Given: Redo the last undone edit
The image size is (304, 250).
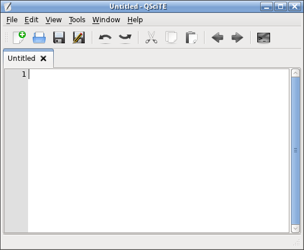Looking at the screenshot, I should [125, 37].
